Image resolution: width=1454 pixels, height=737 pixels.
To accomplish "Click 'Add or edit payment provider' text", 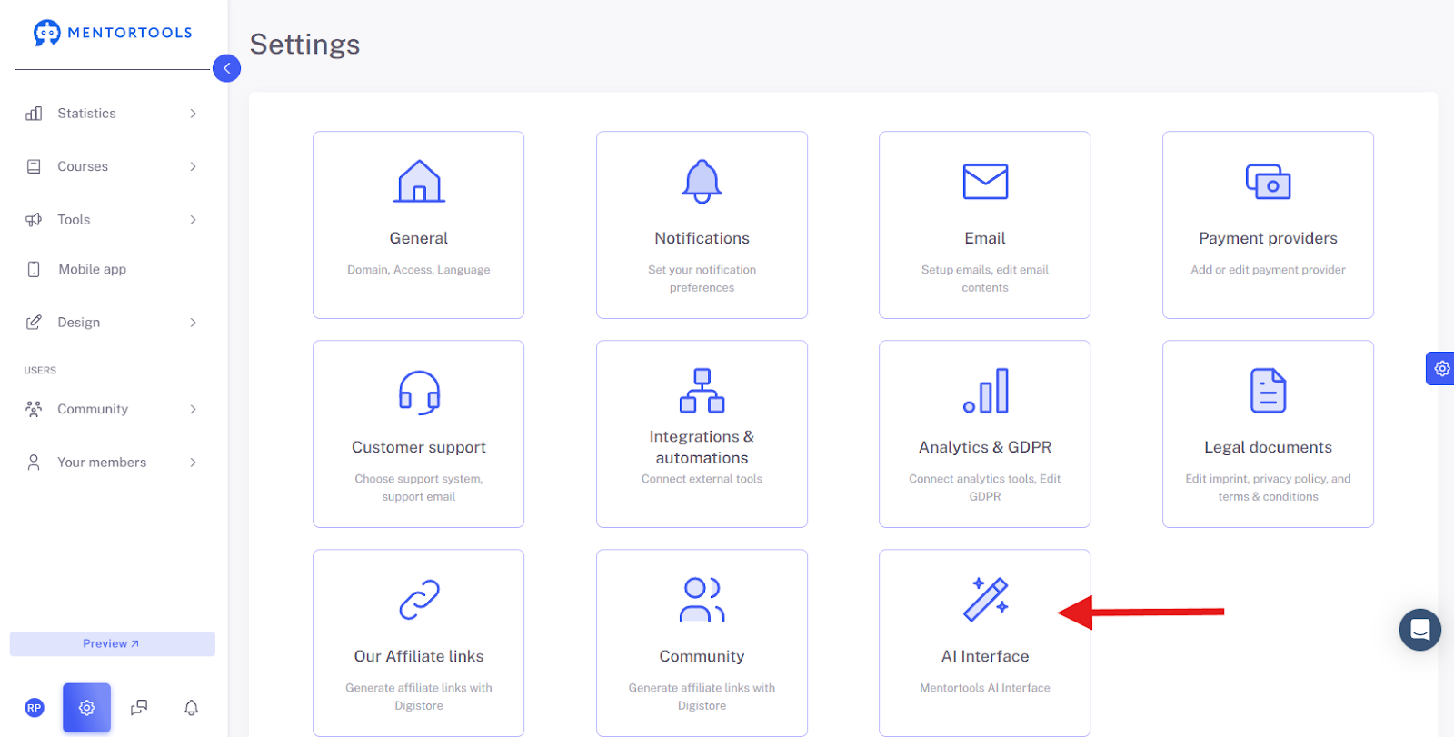I will [1268, 270].
